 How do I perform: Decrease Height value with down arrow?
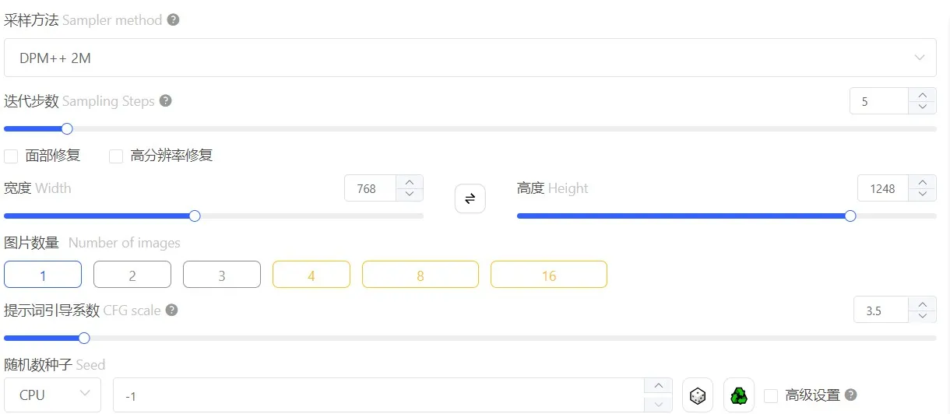(922, 194)
